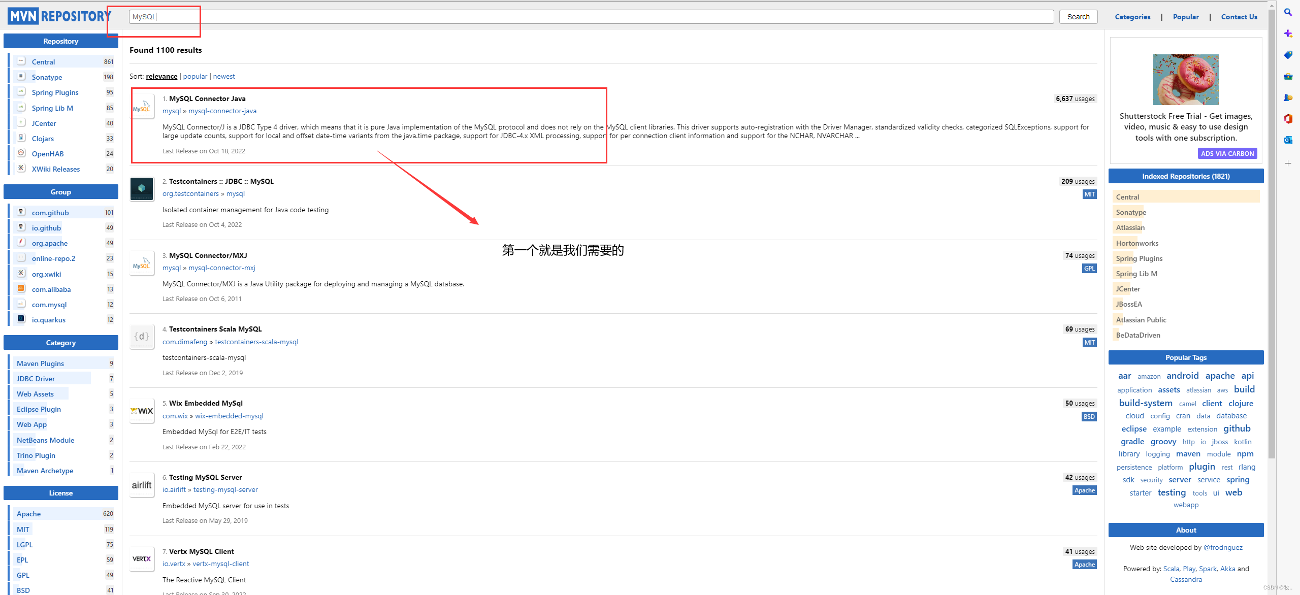The width and height of the screenshot is (1300, 595).
Task: Click the Search button
Action: click(1078, 17)
